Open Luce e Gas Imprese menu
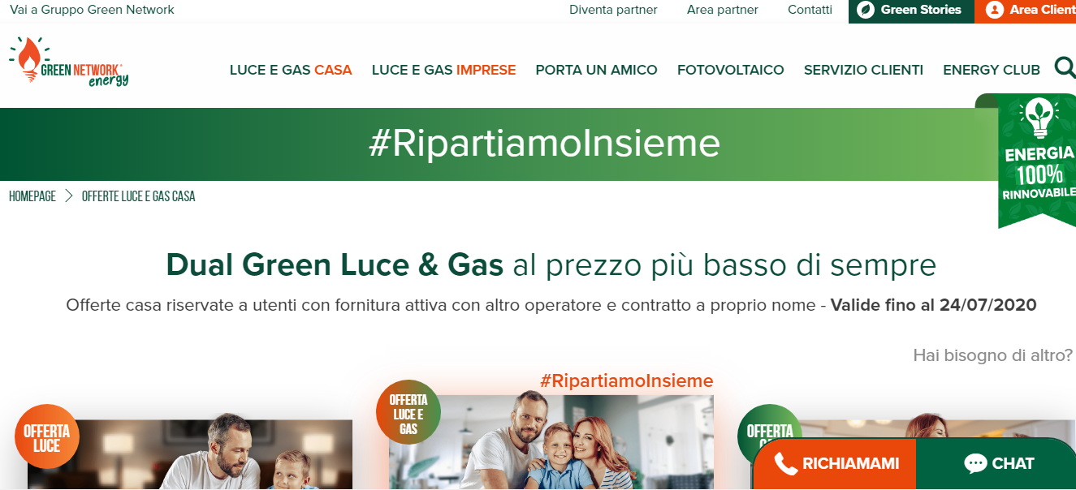 point(444,70)
